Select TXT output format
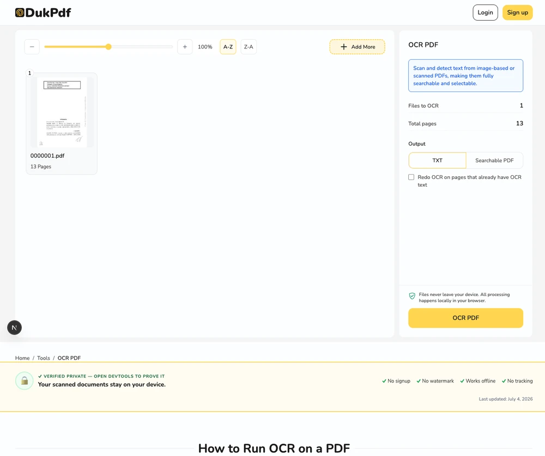This screenshot has width=545, height=456. point(437,161)
